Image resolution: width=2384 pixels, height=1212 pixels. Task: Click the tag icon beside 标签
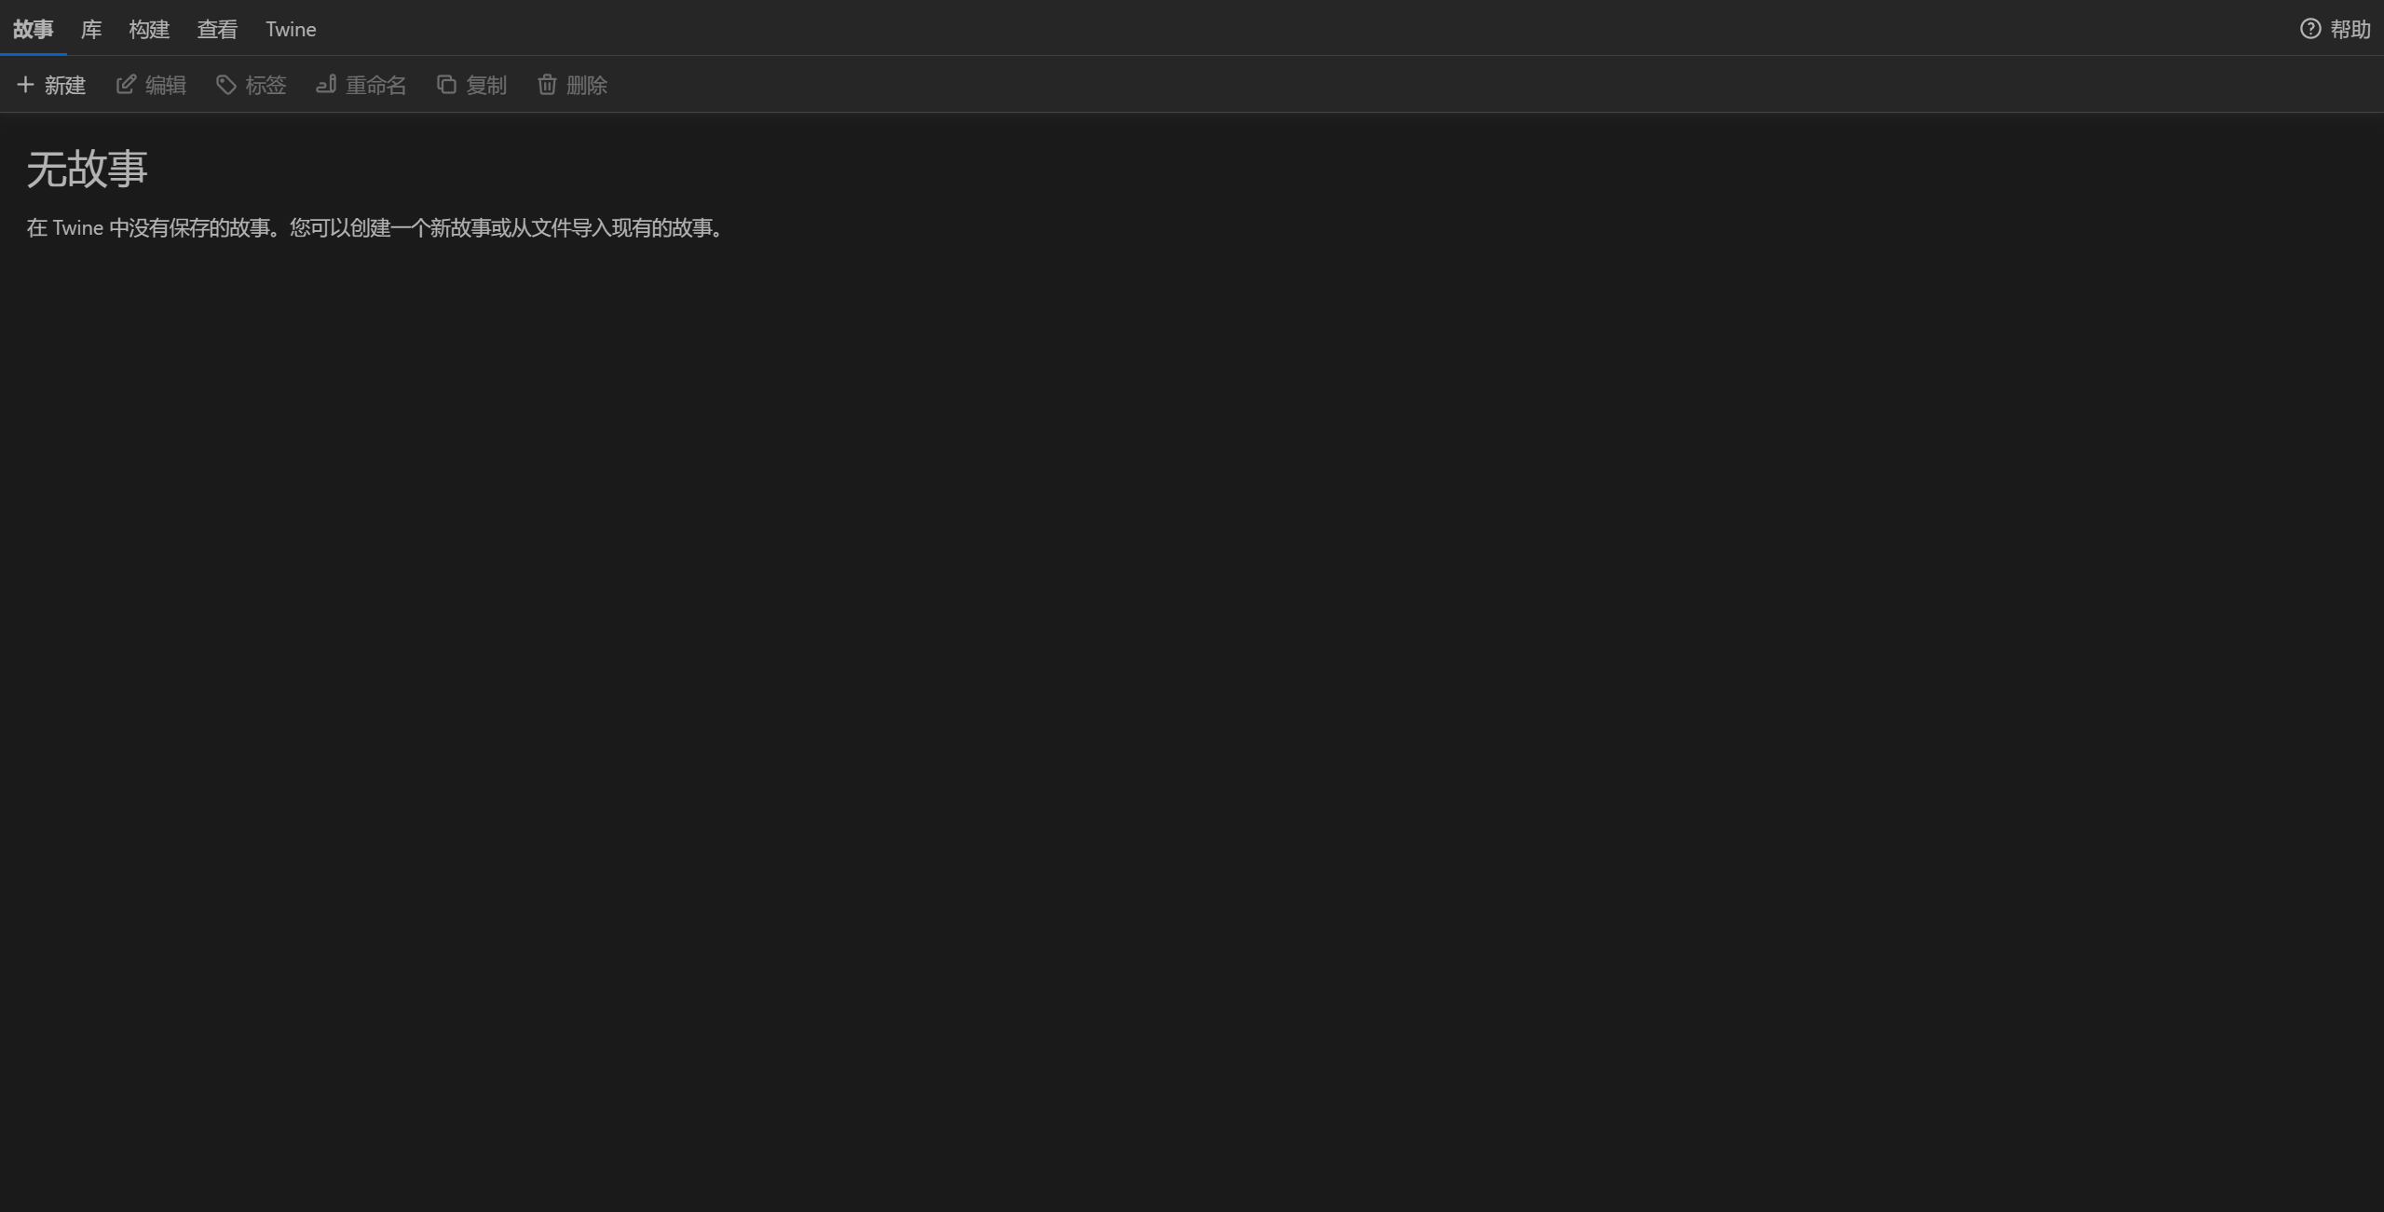225,85
